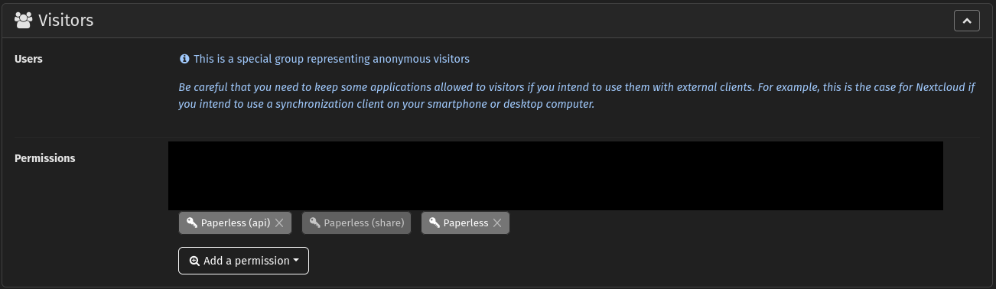Click key icon on Paperless (share) tag
The height and width of the screenshot is (289, 996).
[314, 222]
